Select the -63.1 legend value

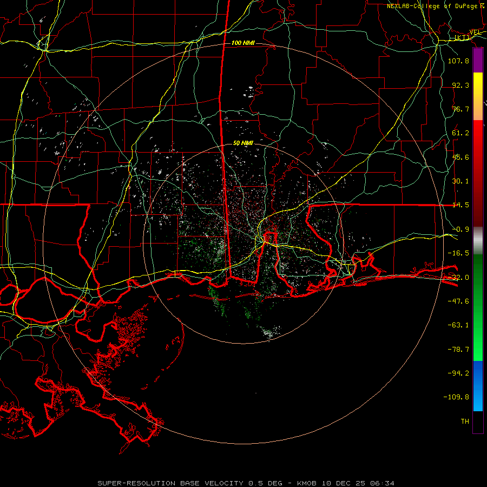click(458, 325)
